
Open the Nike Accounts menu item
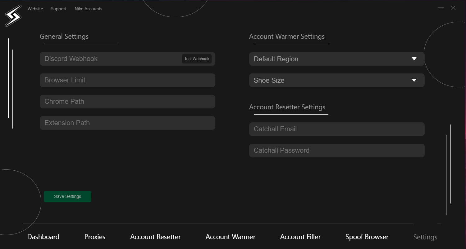point(88,9)
